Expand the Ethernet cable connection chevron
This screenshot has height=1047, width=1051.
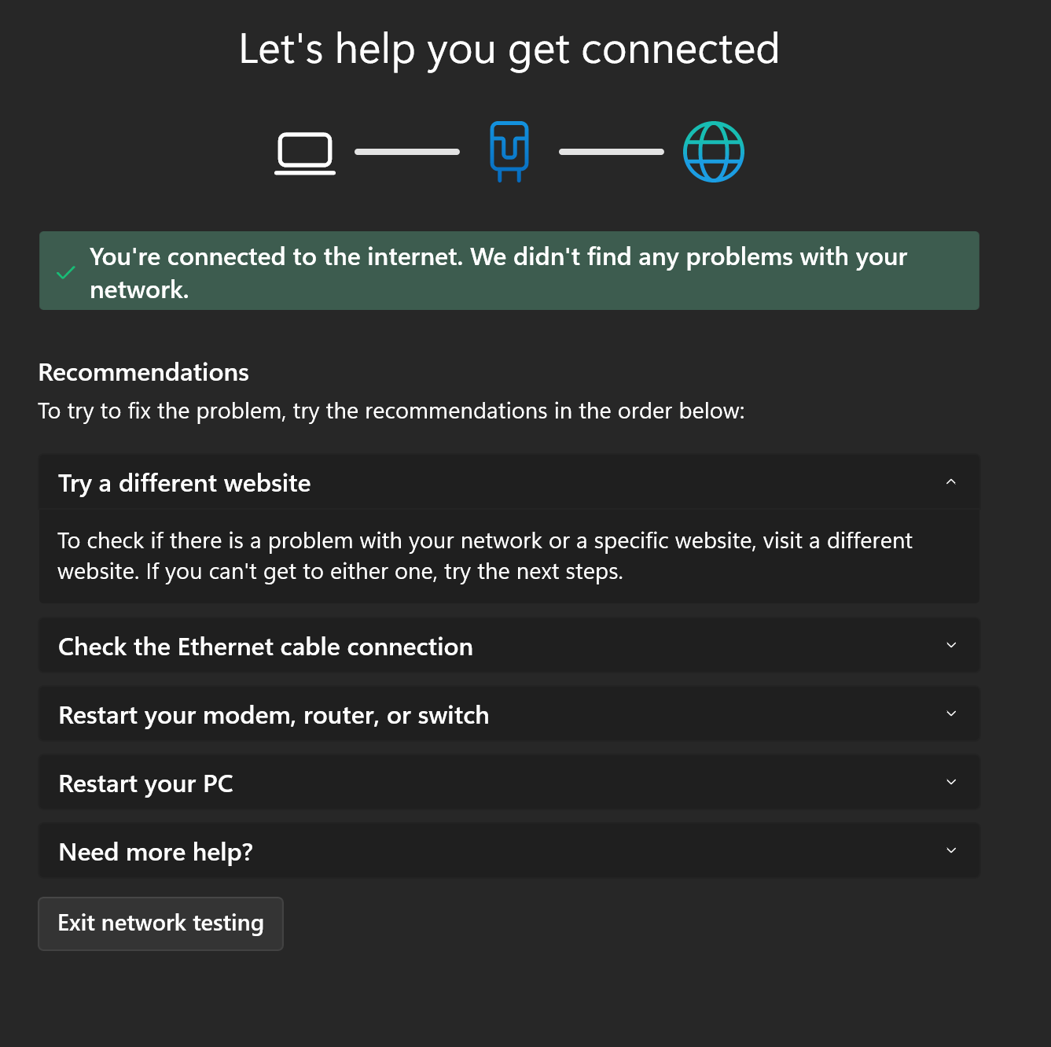point(951,645)
